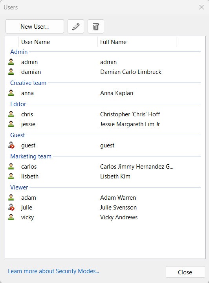Close the dialog with the Close button
The width and height of the screenshot is (209, 283).
pos(185,272)
